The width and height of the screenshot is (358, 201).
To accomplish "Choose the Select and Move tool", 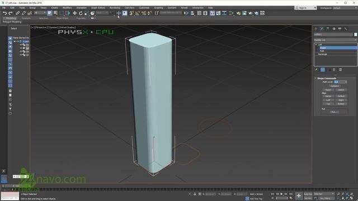I will point(74,13).
